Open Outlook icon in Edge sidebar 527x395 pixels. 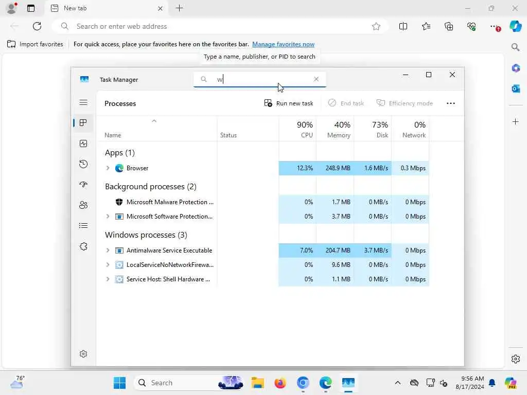coord(515,88)
